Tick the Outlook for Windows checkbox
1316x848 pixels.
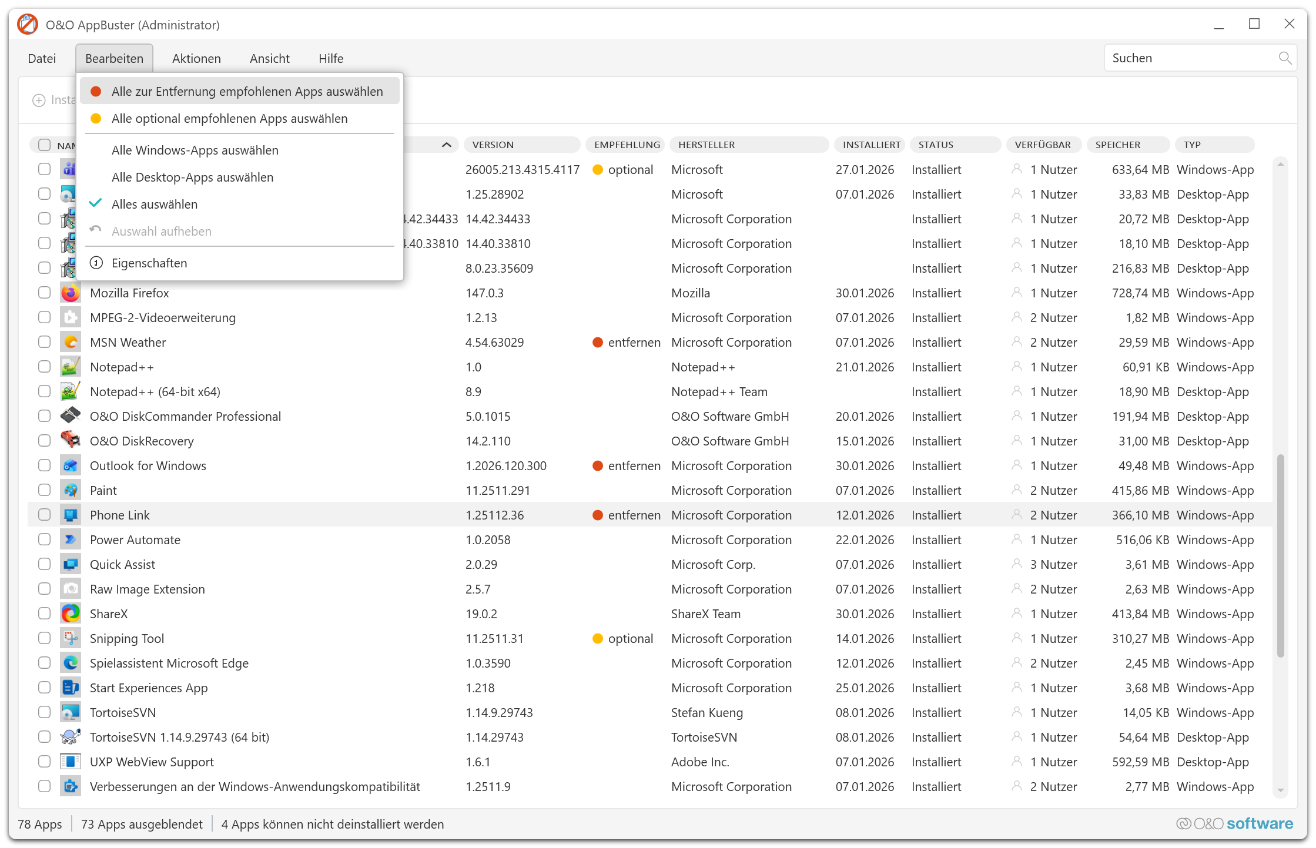tap(44, 465)
